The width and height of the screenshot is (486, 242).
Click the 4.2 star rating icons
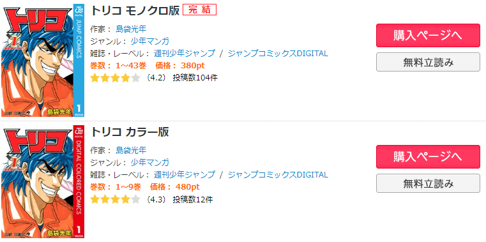click(x=116, y=78)
